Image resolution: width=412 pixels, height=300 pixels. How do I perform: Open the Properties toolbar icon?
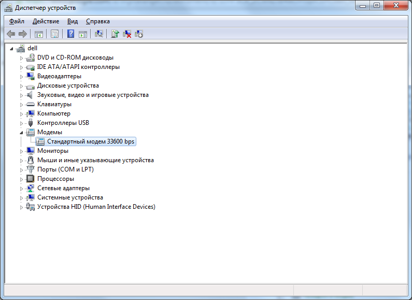pyautogui.click(x=54, y=34)
